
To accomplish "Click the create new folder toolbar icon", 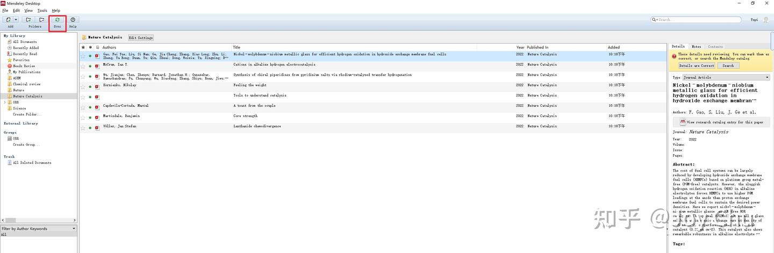I will click(x=28, y=20).
